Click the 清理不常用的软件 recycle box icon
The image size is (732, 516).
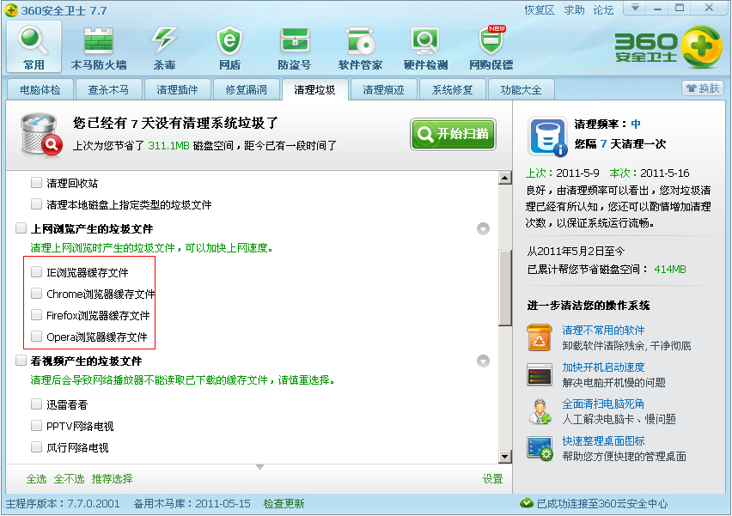coord(540,337)
